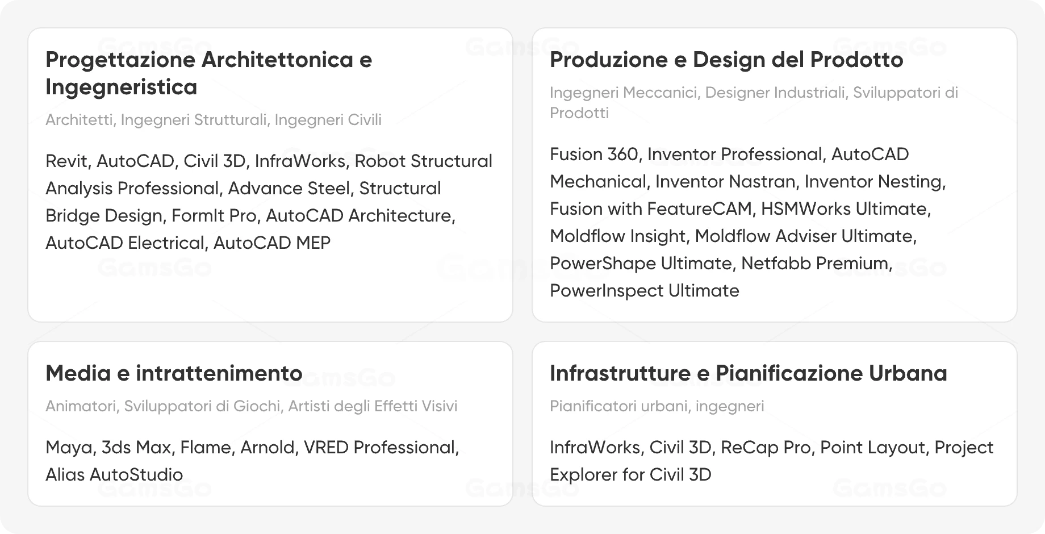This screenshot has width=1045, height=534.
Task: Click the Architetti, Ingegneri Strutturali subtitle
Action: tap(214, 120)
